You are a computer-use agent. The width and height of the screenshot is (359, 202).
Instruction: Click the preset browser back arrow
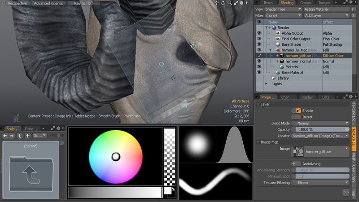point(5,135)
